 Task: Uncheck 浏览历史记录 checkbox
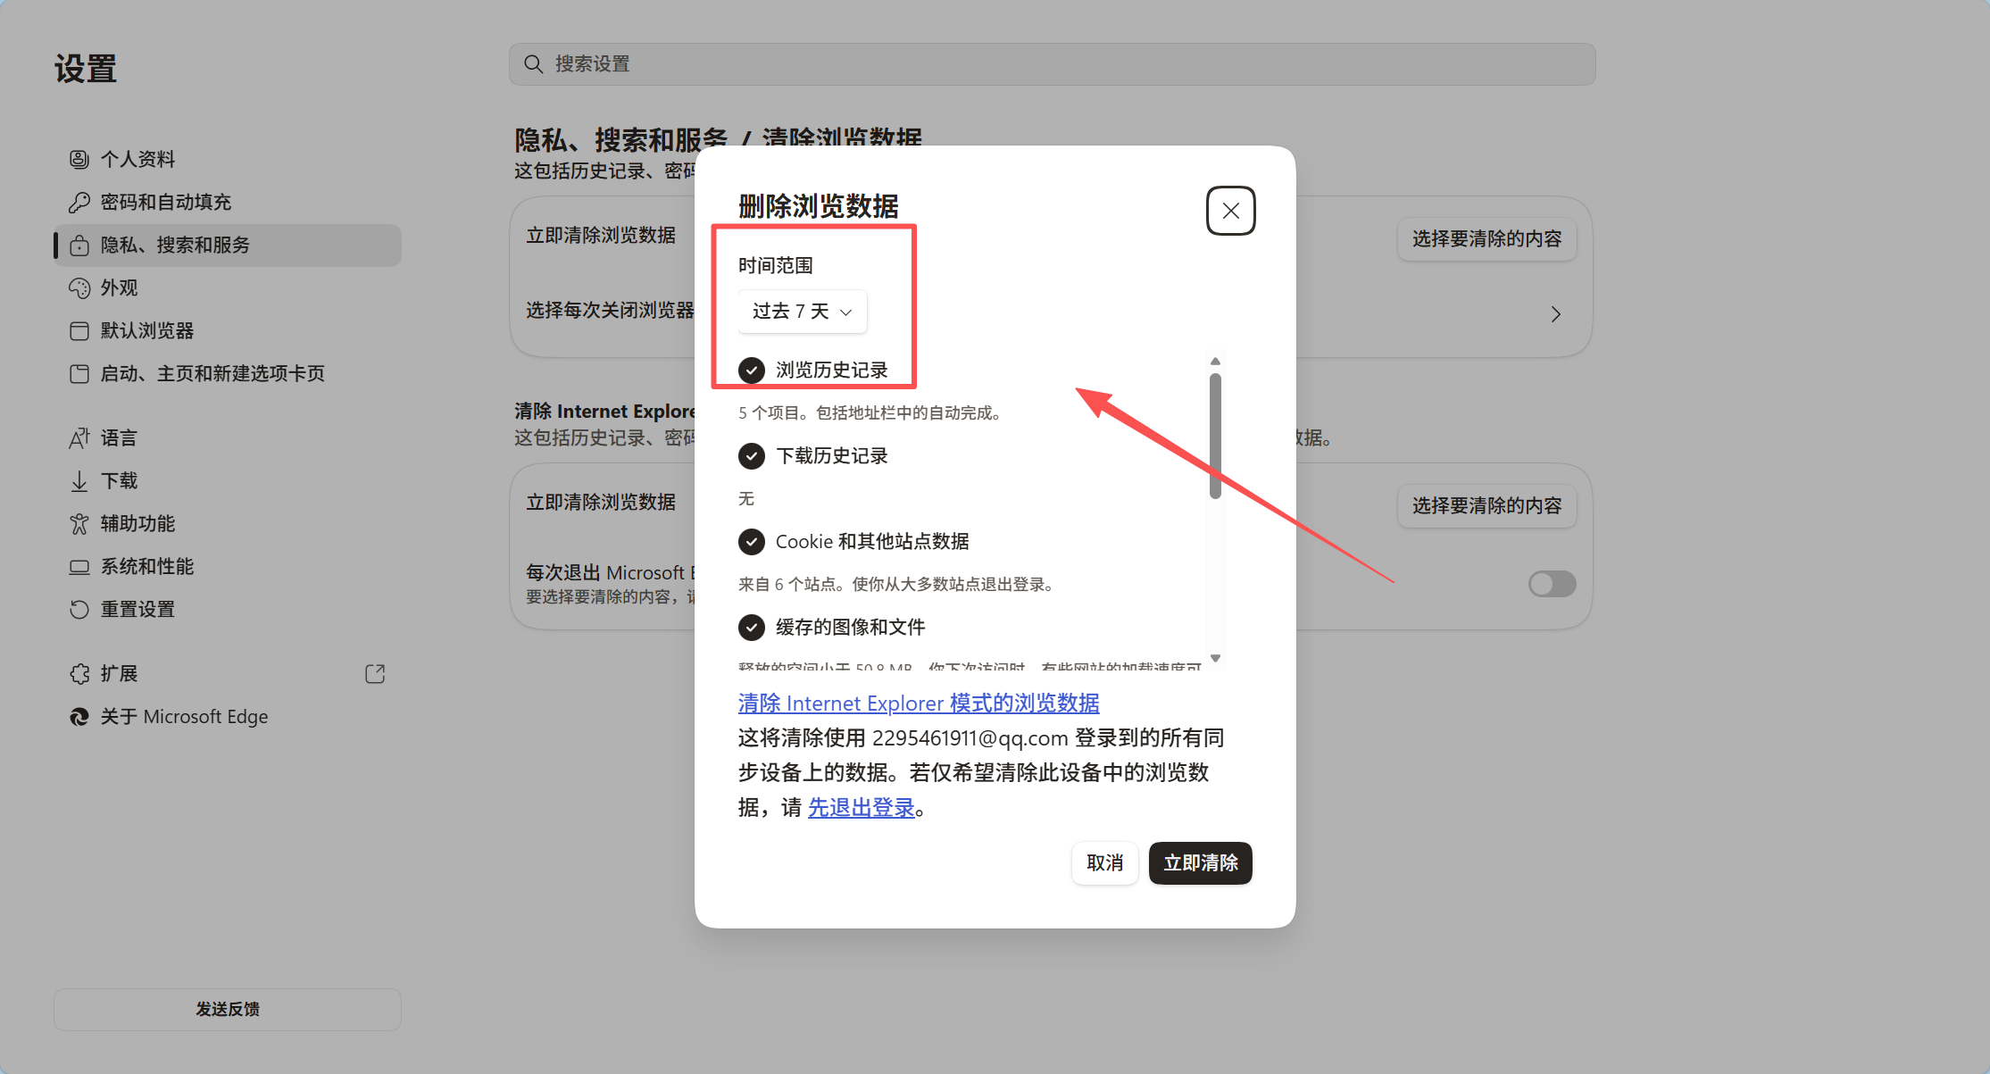pyautogui.click(x=752, y=370)
